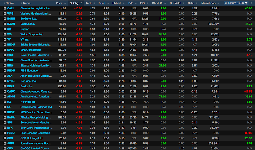This screenshot has height=150, width=255.
Task: Click the plus icon beside CADC
Action: (x=5, y=92)
